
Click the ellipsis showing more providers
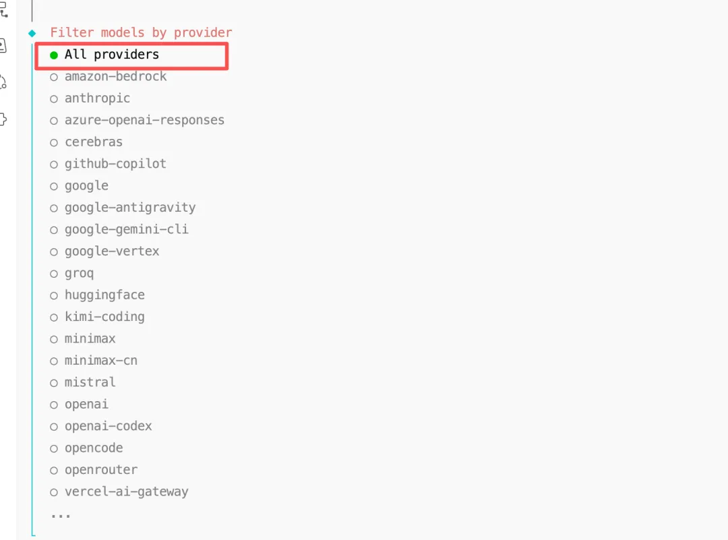[x=60, y=515]
